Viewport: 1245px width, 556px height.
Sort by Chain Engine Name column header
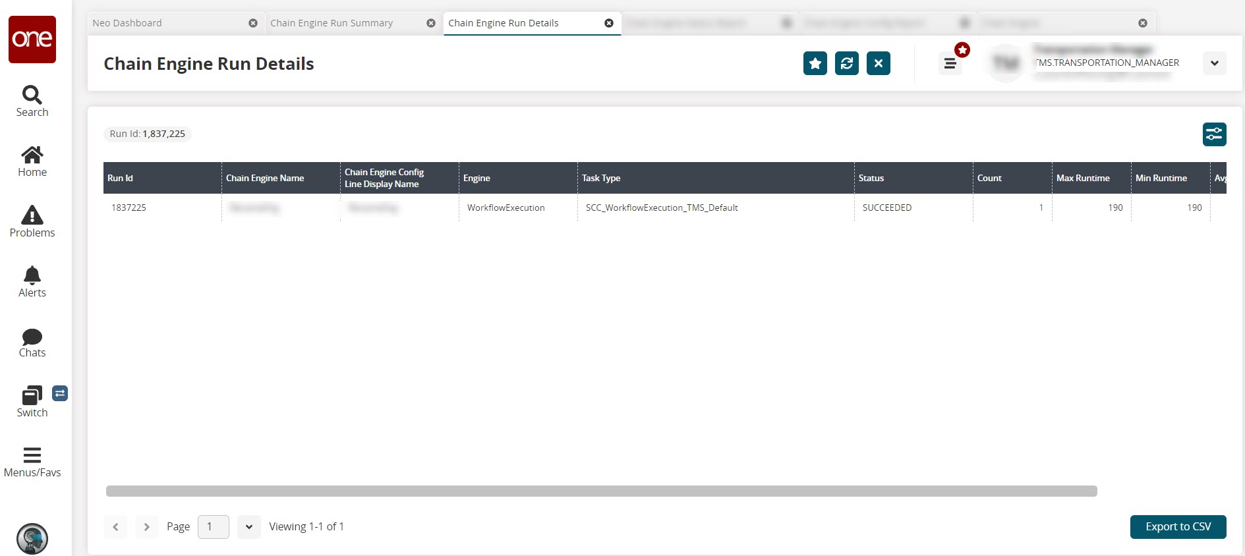click(x=281, y=178)
